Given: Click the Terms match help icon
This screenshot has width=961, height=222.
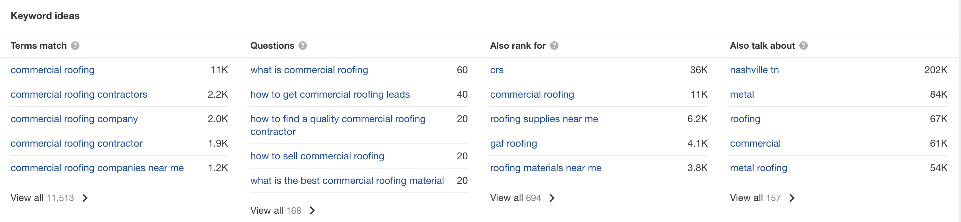Looking at the screenshot, I should [x=75, y=45].
